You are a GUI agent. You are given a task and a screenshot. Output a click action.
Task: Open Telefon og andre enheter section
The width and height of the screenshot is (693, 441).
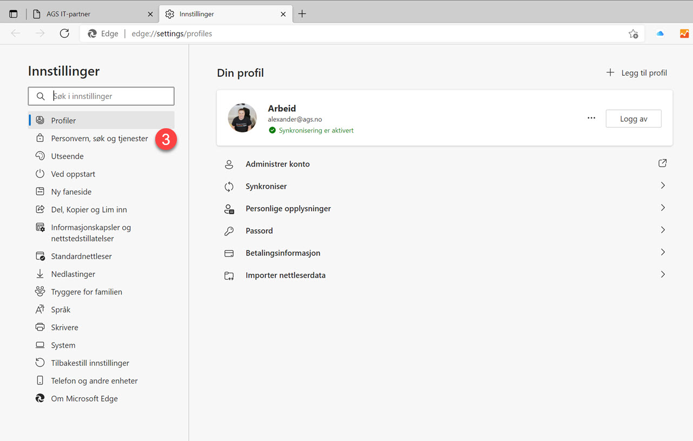[101, 381]
